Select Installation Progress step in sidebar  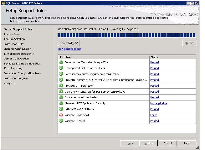(16, 78)
